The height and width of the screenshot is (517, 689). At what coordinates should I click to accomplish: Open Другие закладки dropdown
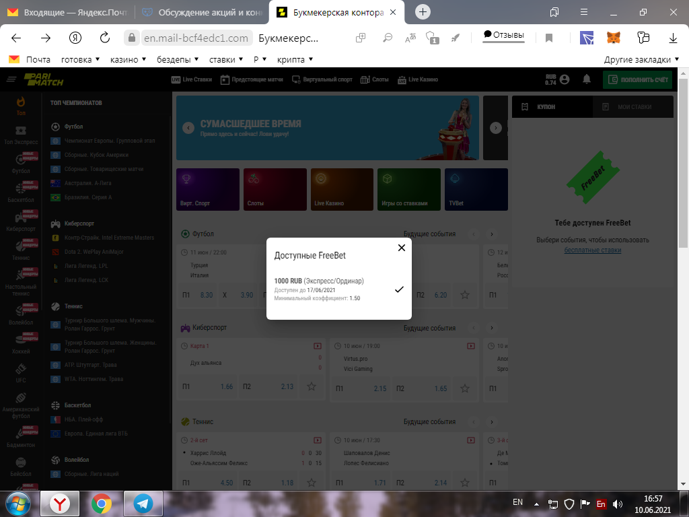coord(641,59)
